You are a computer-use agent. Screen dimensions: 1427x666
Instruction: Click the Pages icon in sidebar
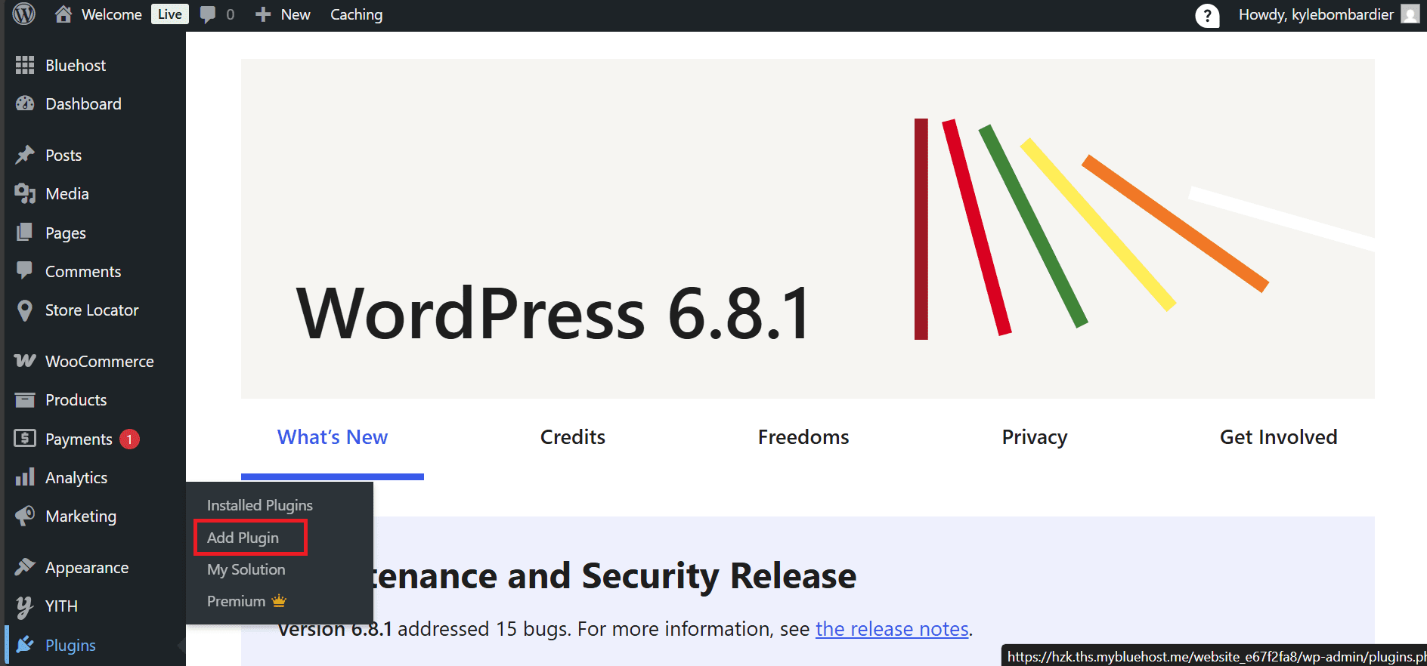pos(25,232)
